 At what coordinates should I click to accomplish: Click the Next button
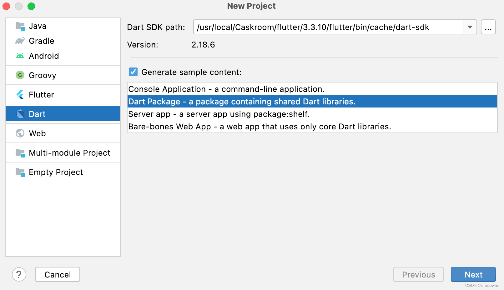[x=473, y=274]
